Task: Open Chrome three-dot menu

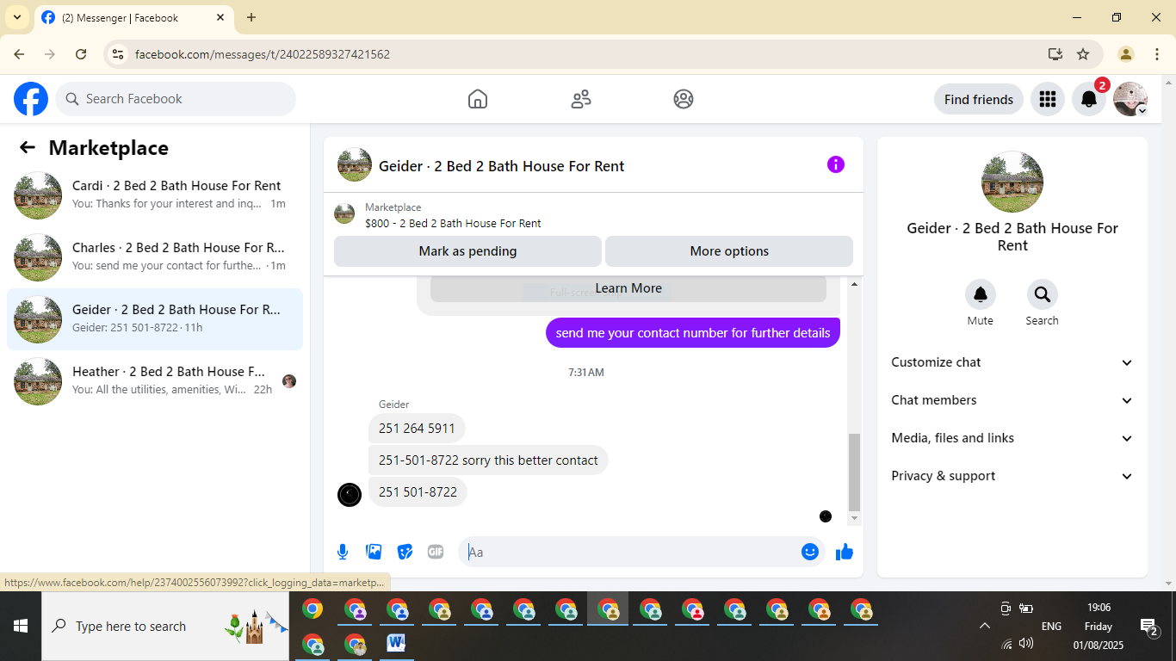Action: click(x=1157, y=54)
